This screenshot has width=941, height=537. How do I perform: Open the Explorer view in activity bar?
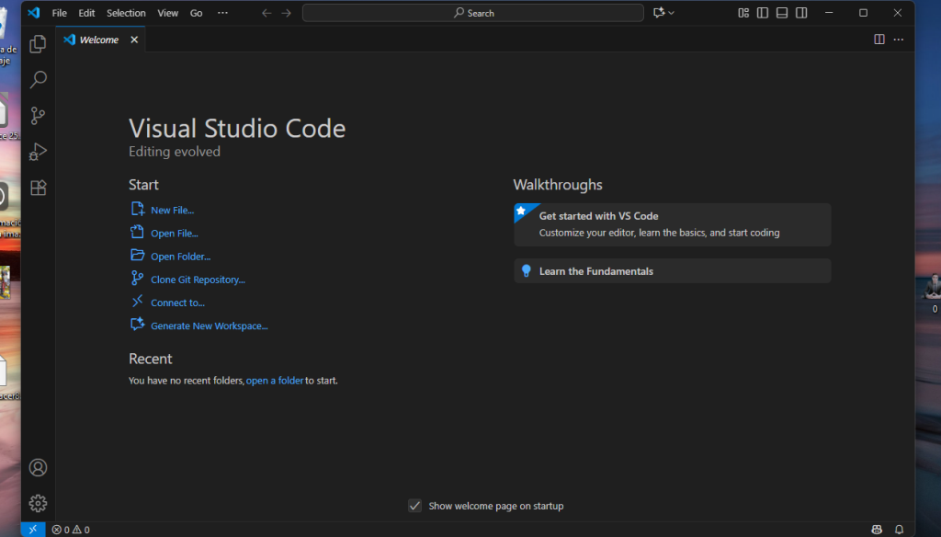38,44
